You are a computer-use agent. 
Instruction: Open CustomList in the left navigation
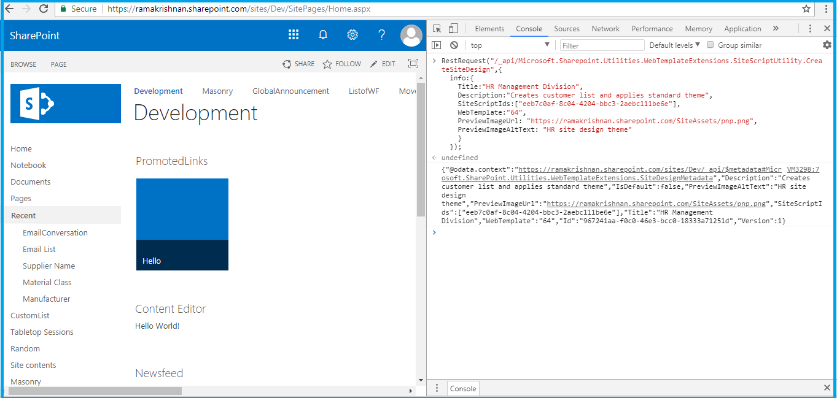pyautogui.click(x=30, y=315)
